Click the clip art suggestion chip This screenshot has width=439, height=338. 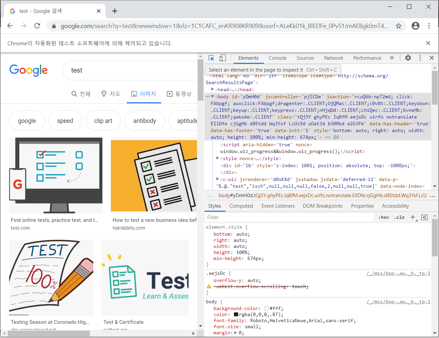(x=103, y=121)
